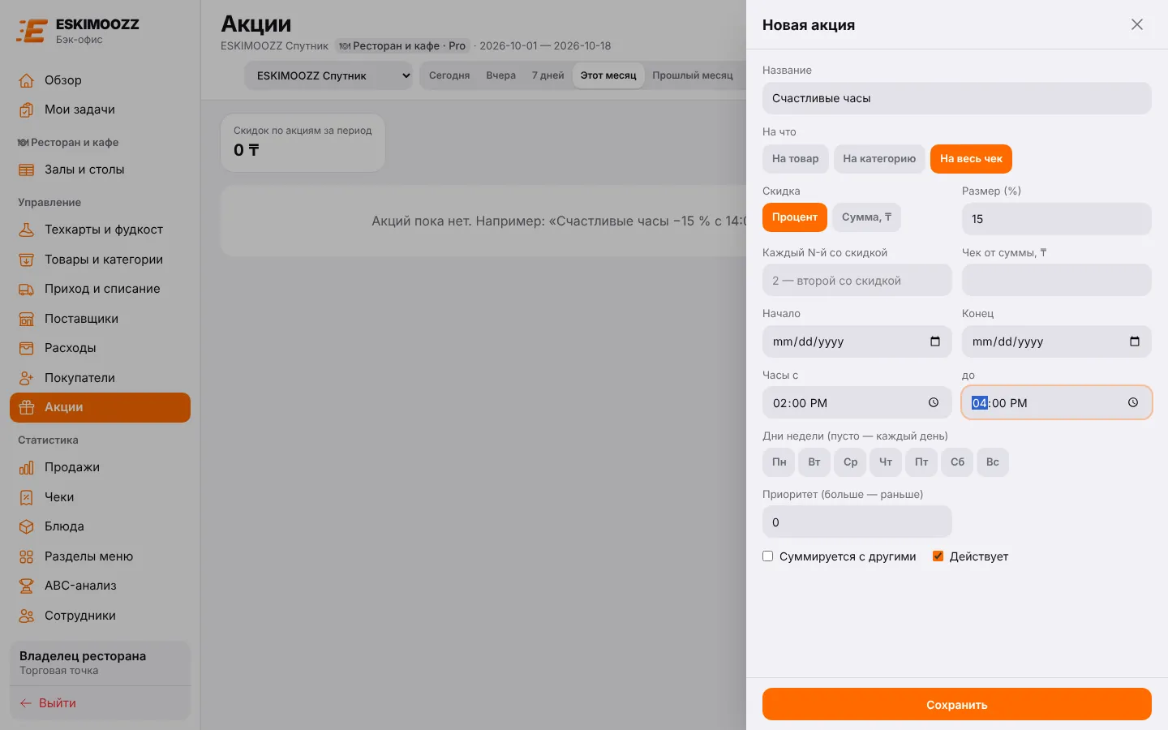
Task: Click the Сохранить button
Action: [x=957, y=704]
